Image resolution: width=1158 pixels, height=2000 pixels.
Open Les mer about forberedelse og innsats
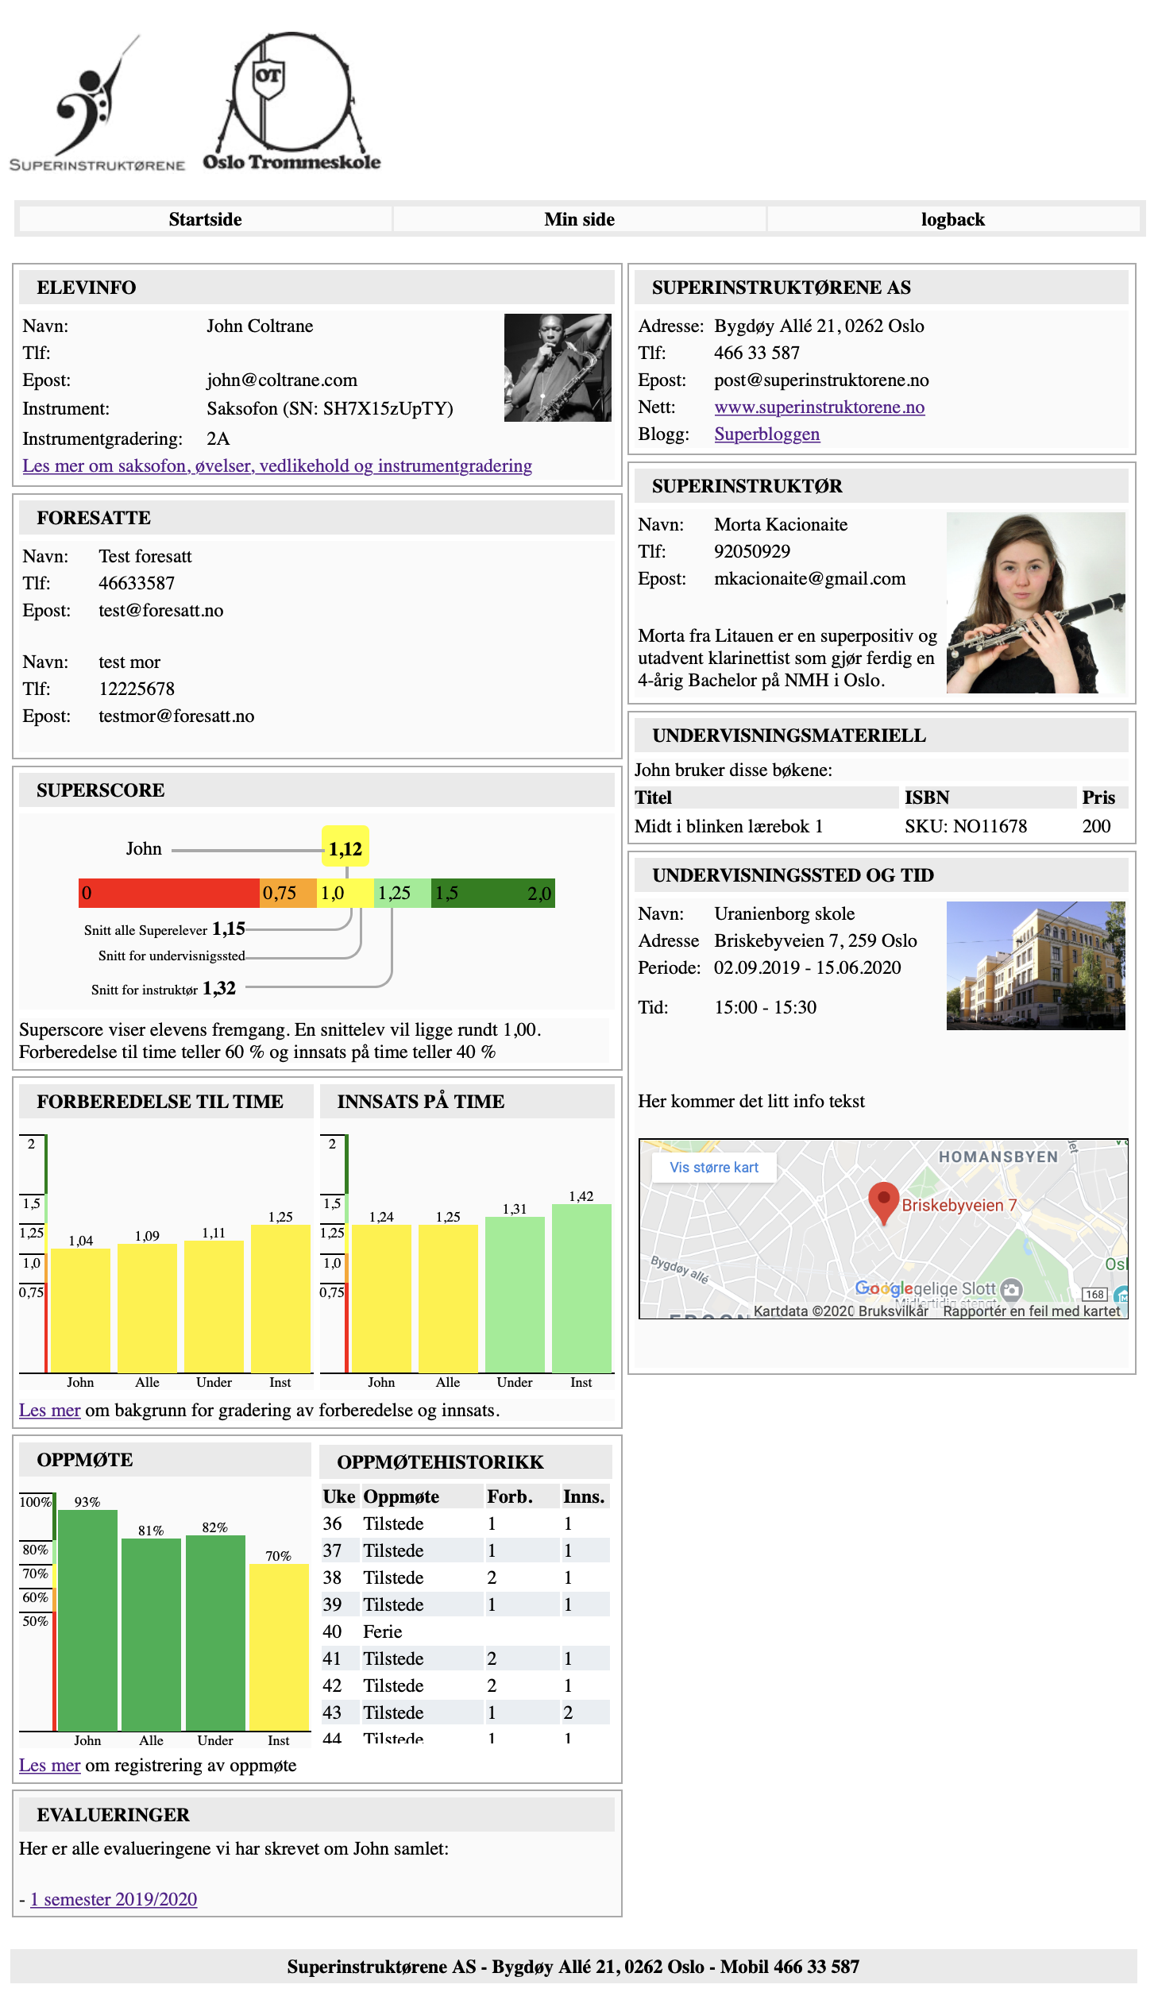(x=49, y=1410)
